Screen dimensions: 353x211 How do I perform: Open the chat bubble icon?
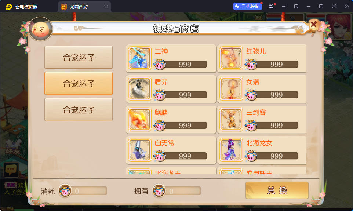point(11,170)
